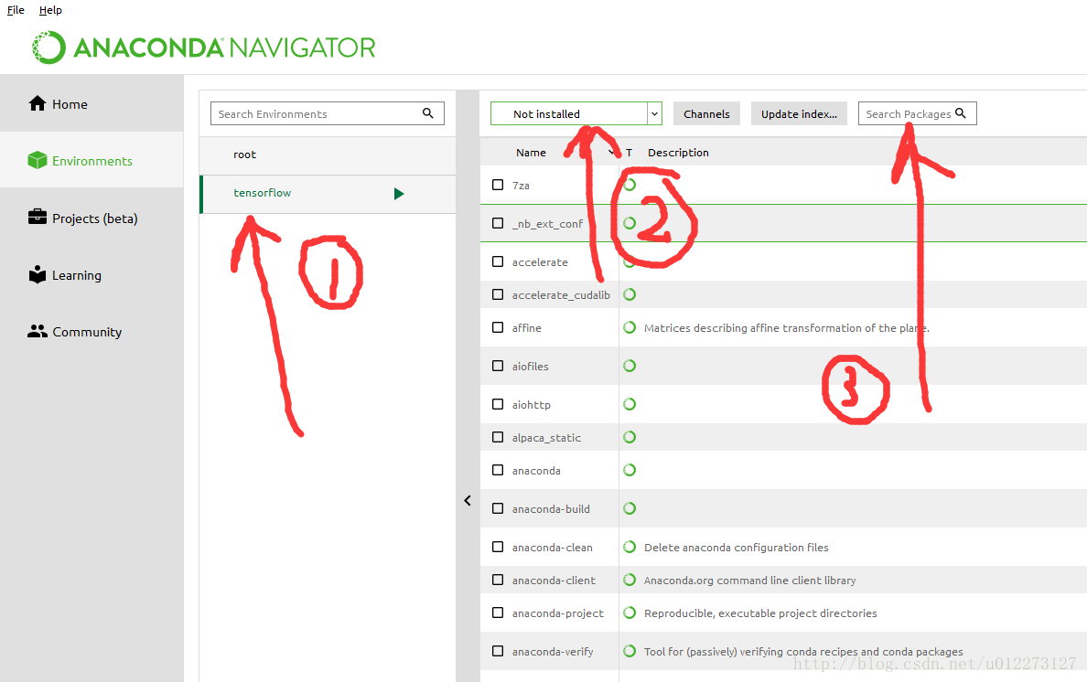Check the anaconda-build package checkbox
This screenshot has width=1087, height=682.
tap(498, 508)
